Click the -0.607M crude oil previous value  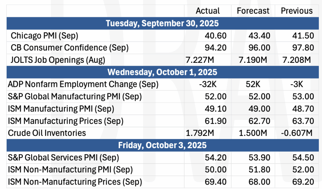coord(297,133)
